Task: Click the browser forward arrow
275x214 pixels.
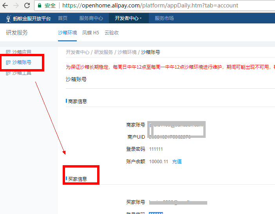Action: [x=16, y=5]
